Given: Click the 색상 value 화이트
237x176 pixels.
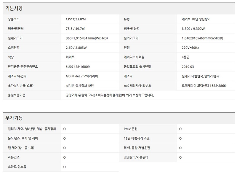Looking at the screenshot, I should (70, 57).
